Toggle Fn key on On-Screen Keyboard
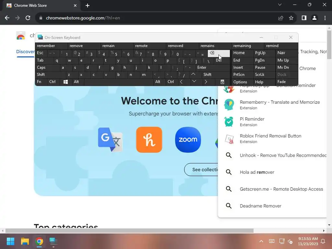 tap(41, 82)
